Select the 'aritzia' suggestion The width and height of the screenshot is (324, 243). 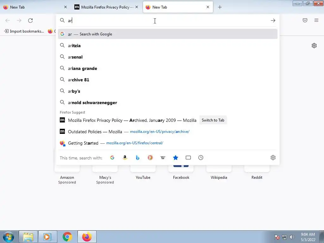(x=168, y=46)
